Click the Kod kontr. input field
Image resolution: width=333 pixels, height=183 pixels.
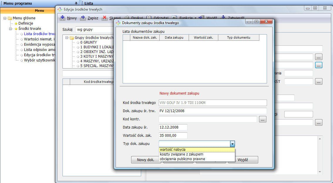tap(208, 119)
